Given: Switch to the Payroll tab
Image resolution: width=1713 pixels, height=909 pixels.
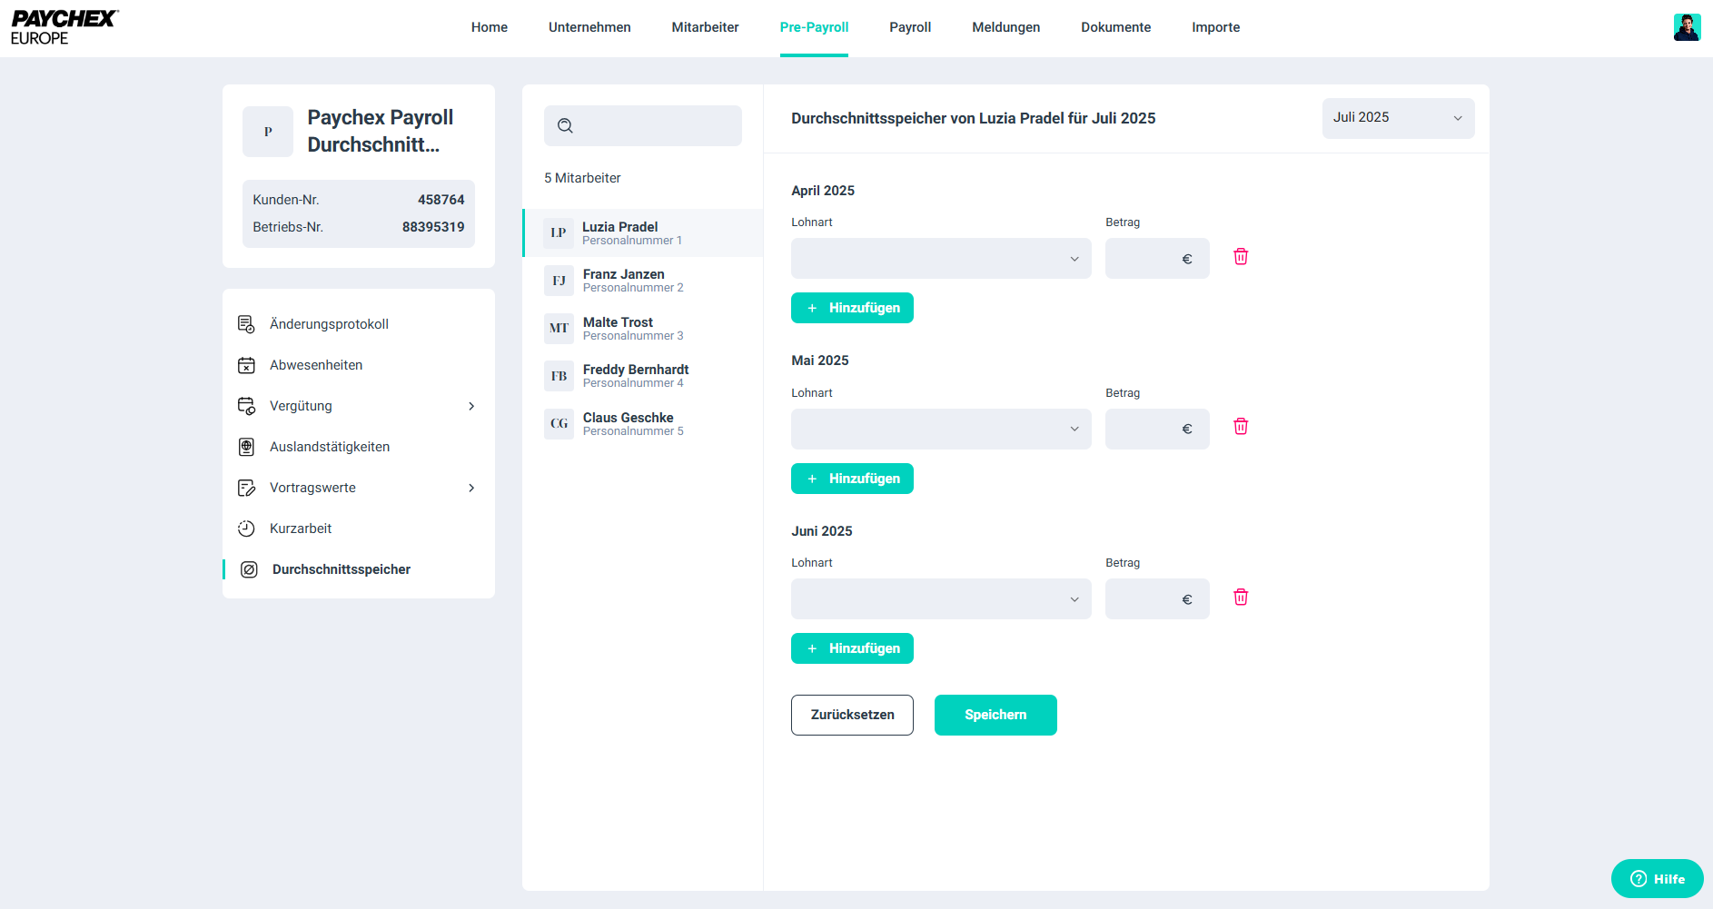Looking at the screenshot, I should pyautogui.click(x=910, y=27).
